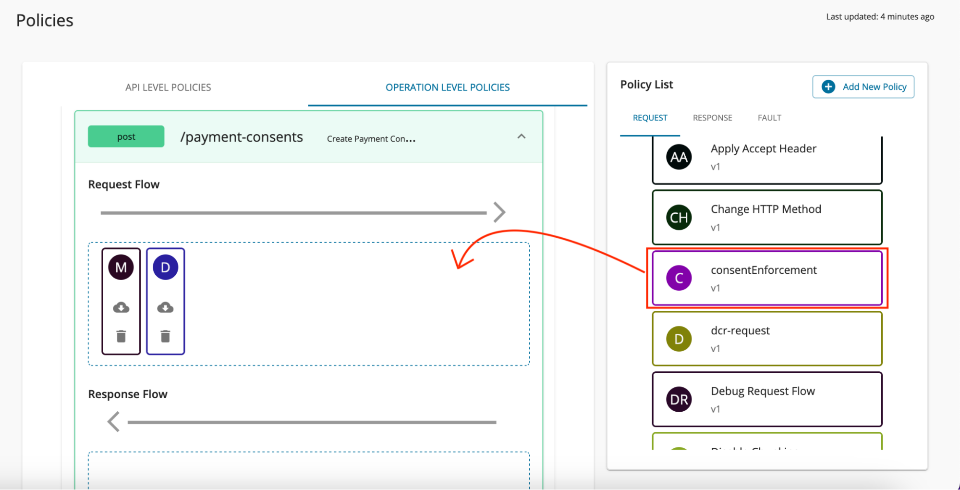Click the v1 label under Apply Accept Header

click(x=715, y=167)
